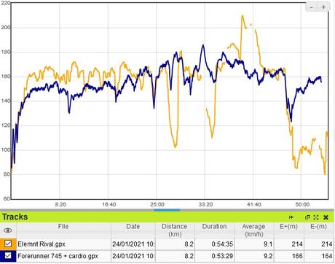Click the 16:40 time axis label

coord(109,204)
